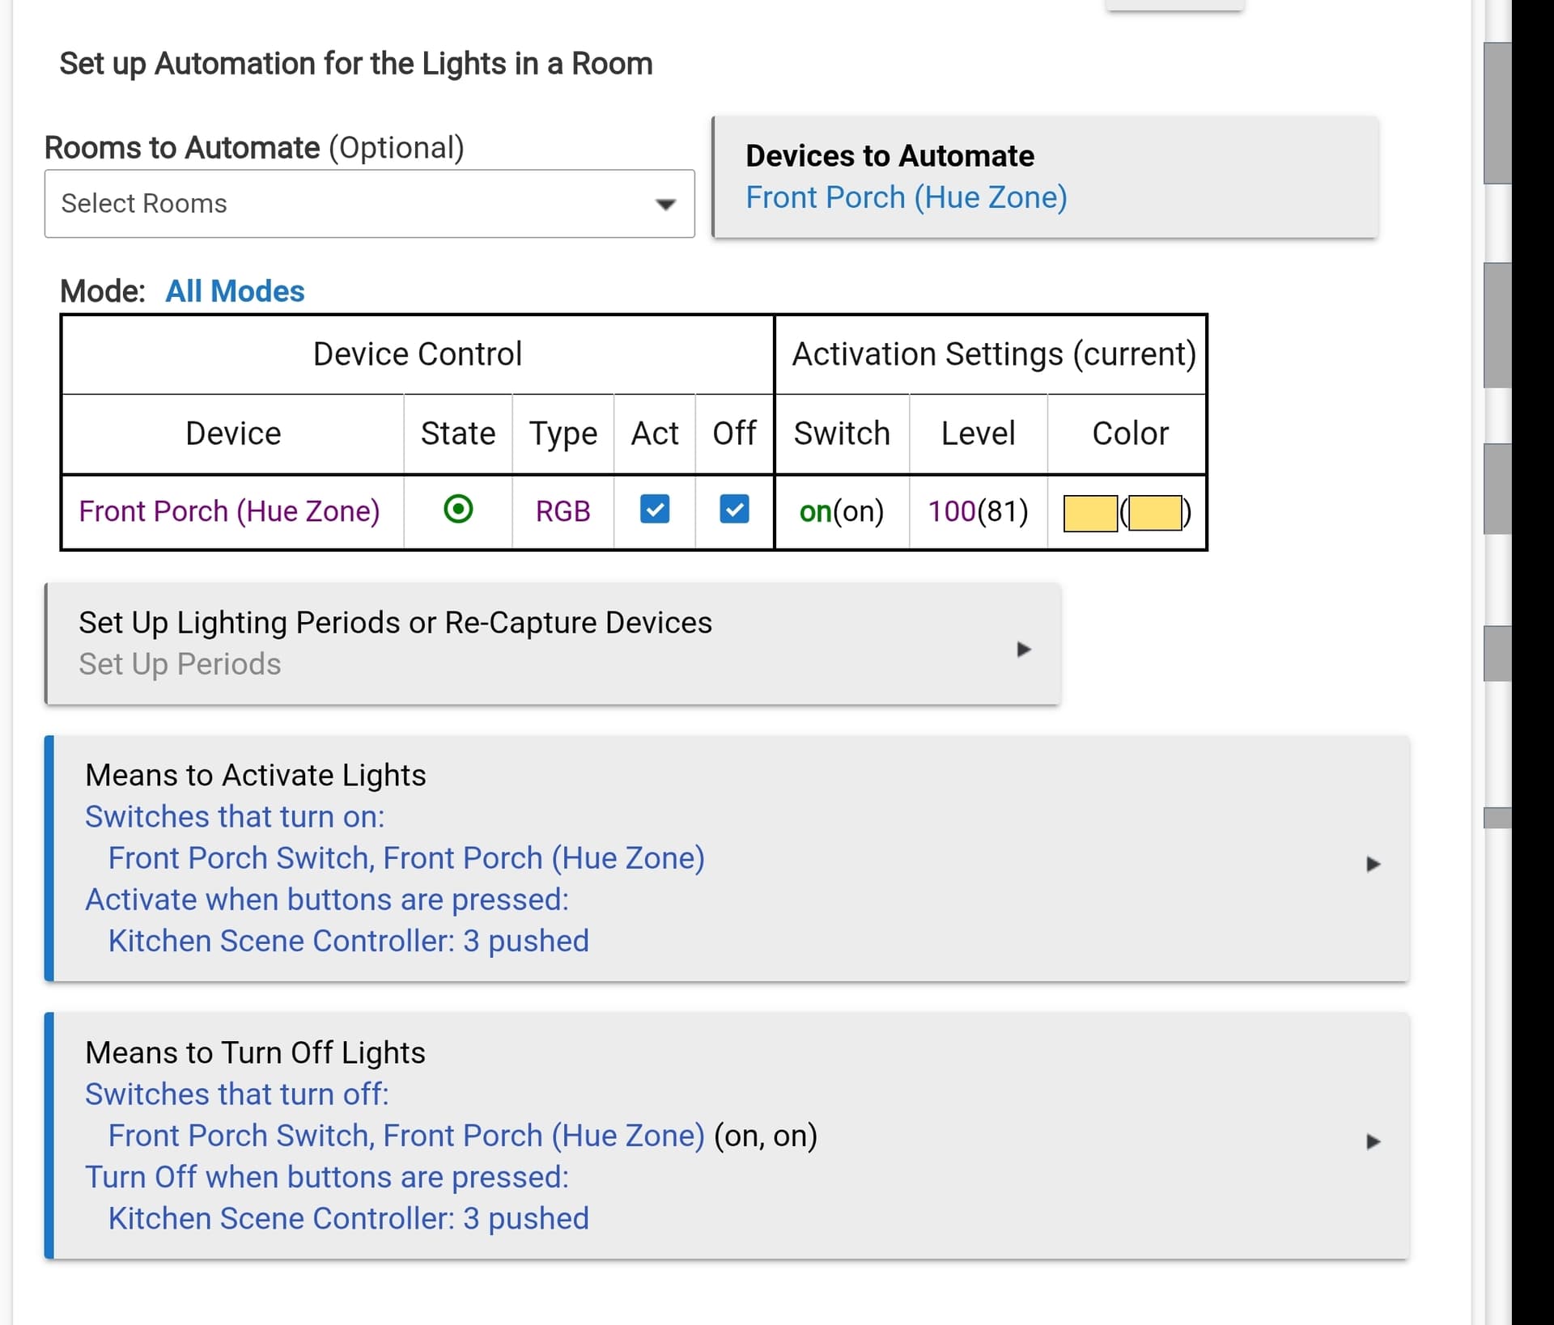Click the first yellow color swatch
Screen dimensions: 1554x1325
pyautogui.click(x=1089, y=514)
